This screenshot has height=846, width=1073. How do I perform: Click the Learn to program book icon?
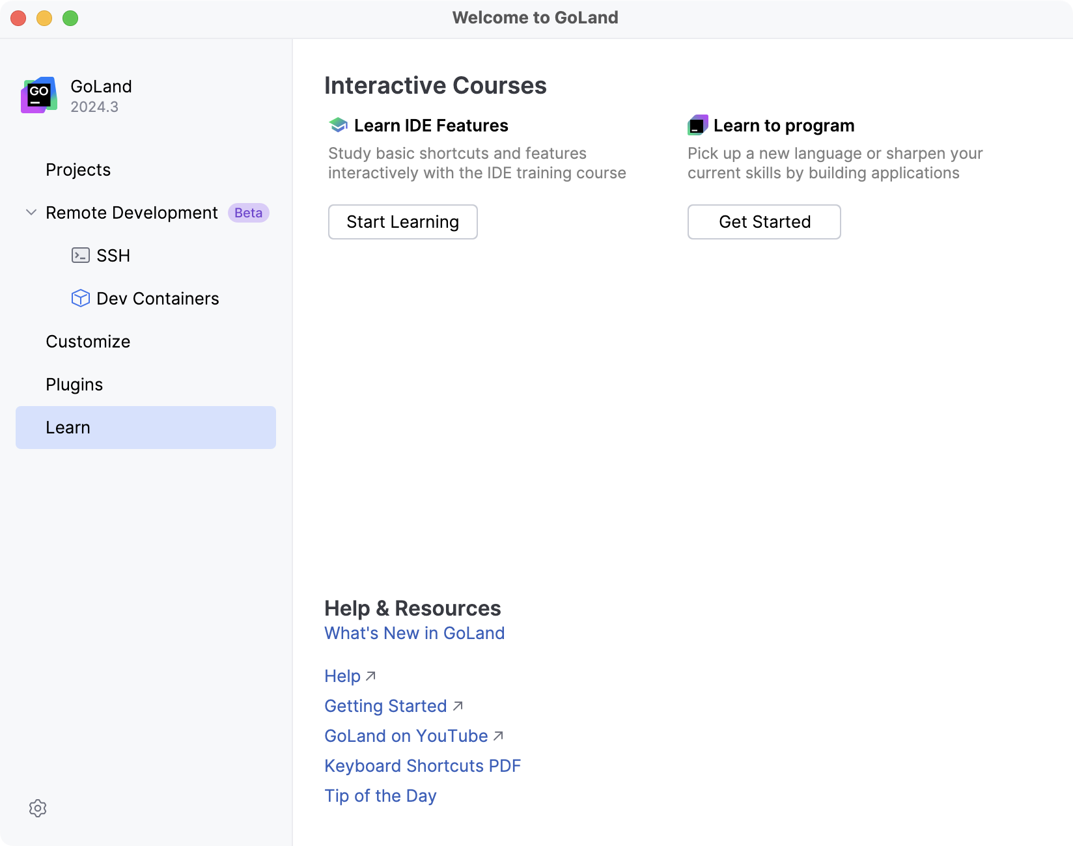coord(697,124)
